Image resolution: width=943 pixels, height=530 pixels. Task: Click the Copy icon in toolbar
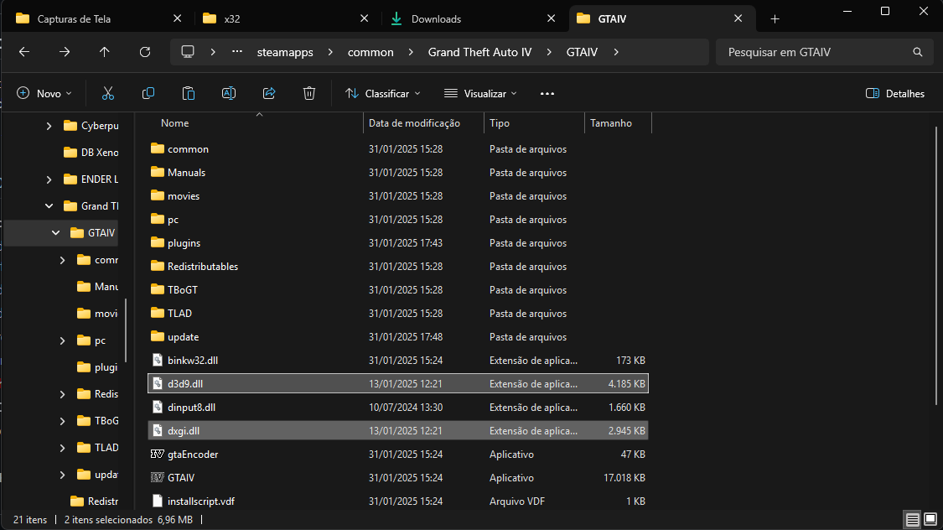click(x=148, y=93)
